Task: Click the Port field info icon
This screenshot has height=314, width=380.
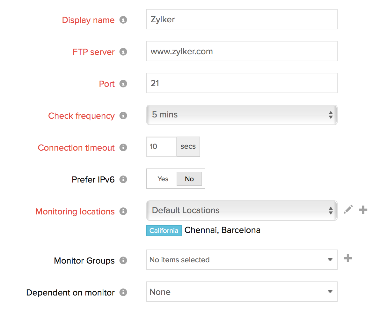Action: (123, 84)
